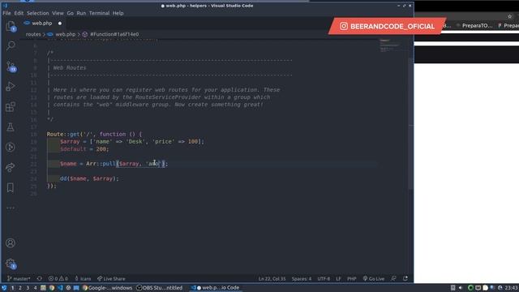Open the errors and warnings counter in status bar
519x292 pixels.
pyautogui.click(x=58, y=279)
